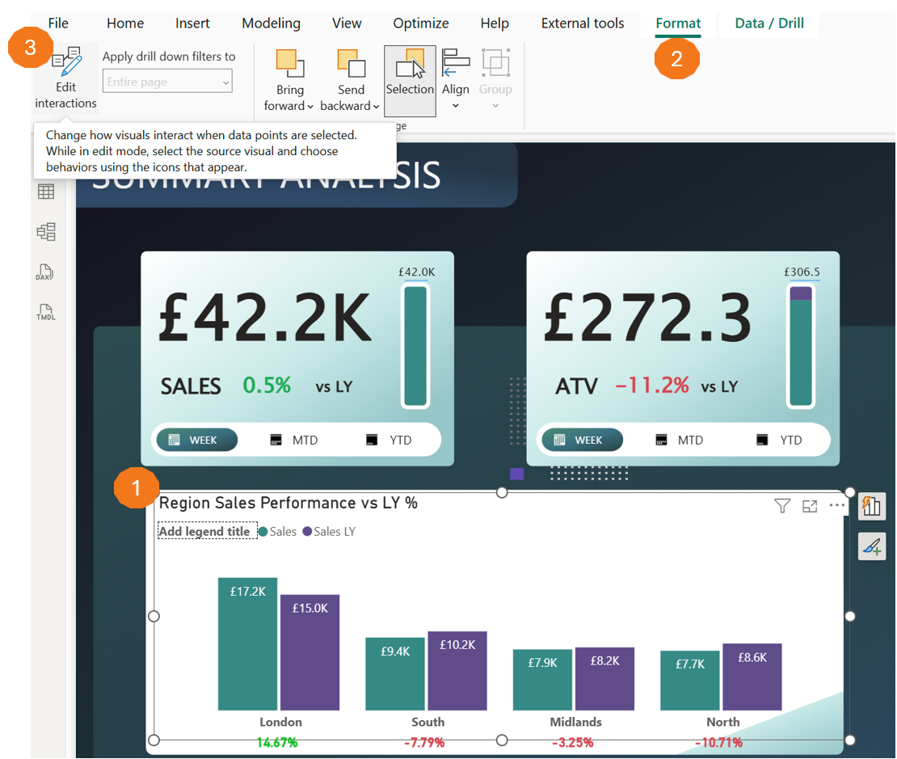This screenshot has height=759, width=897.
Task: Click the £42.2K sales value
Action: coord(265,317)
